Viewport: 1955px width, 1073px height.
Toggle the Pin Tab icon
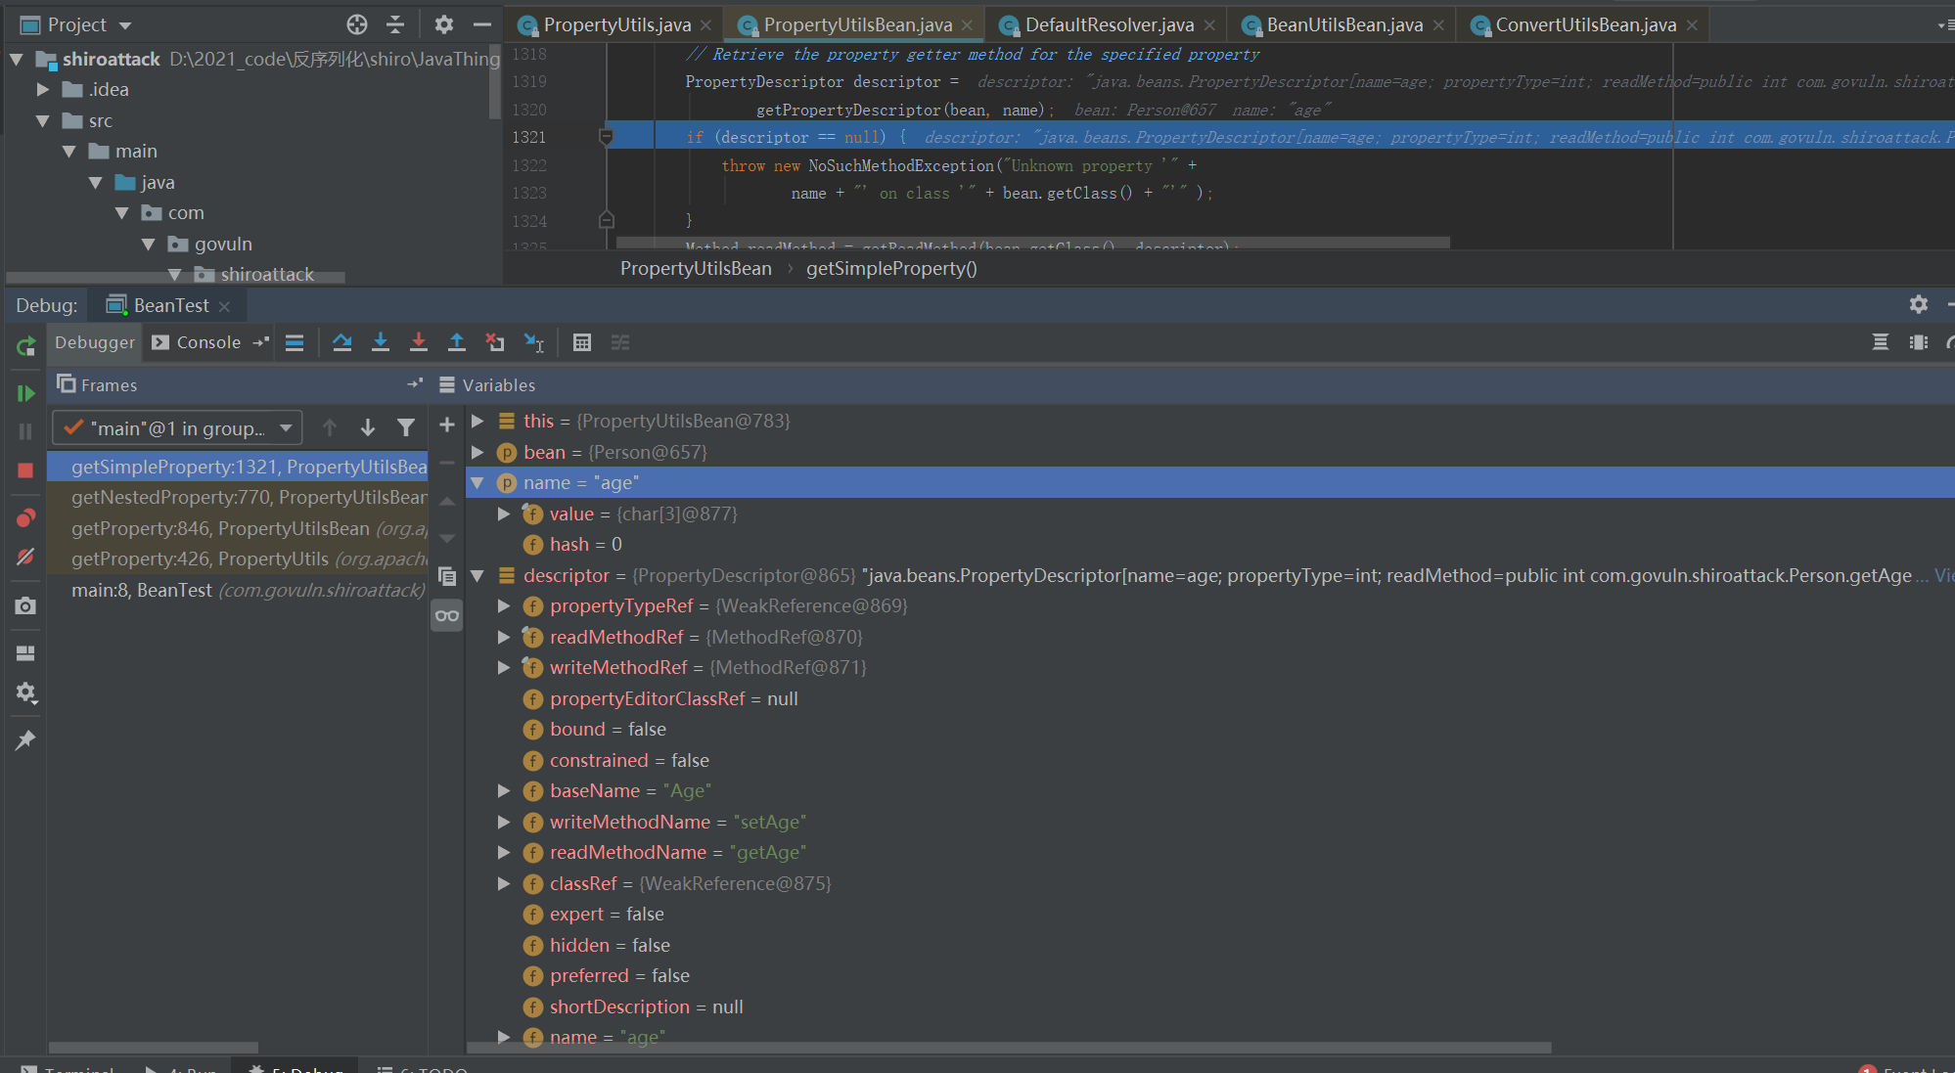(25, 740)
